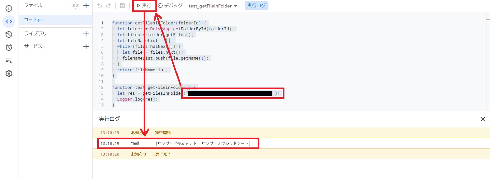Add a new file with plus icon
Image resolution: width=490 pixels, height=179 pixels.
(x=86, y=6)
